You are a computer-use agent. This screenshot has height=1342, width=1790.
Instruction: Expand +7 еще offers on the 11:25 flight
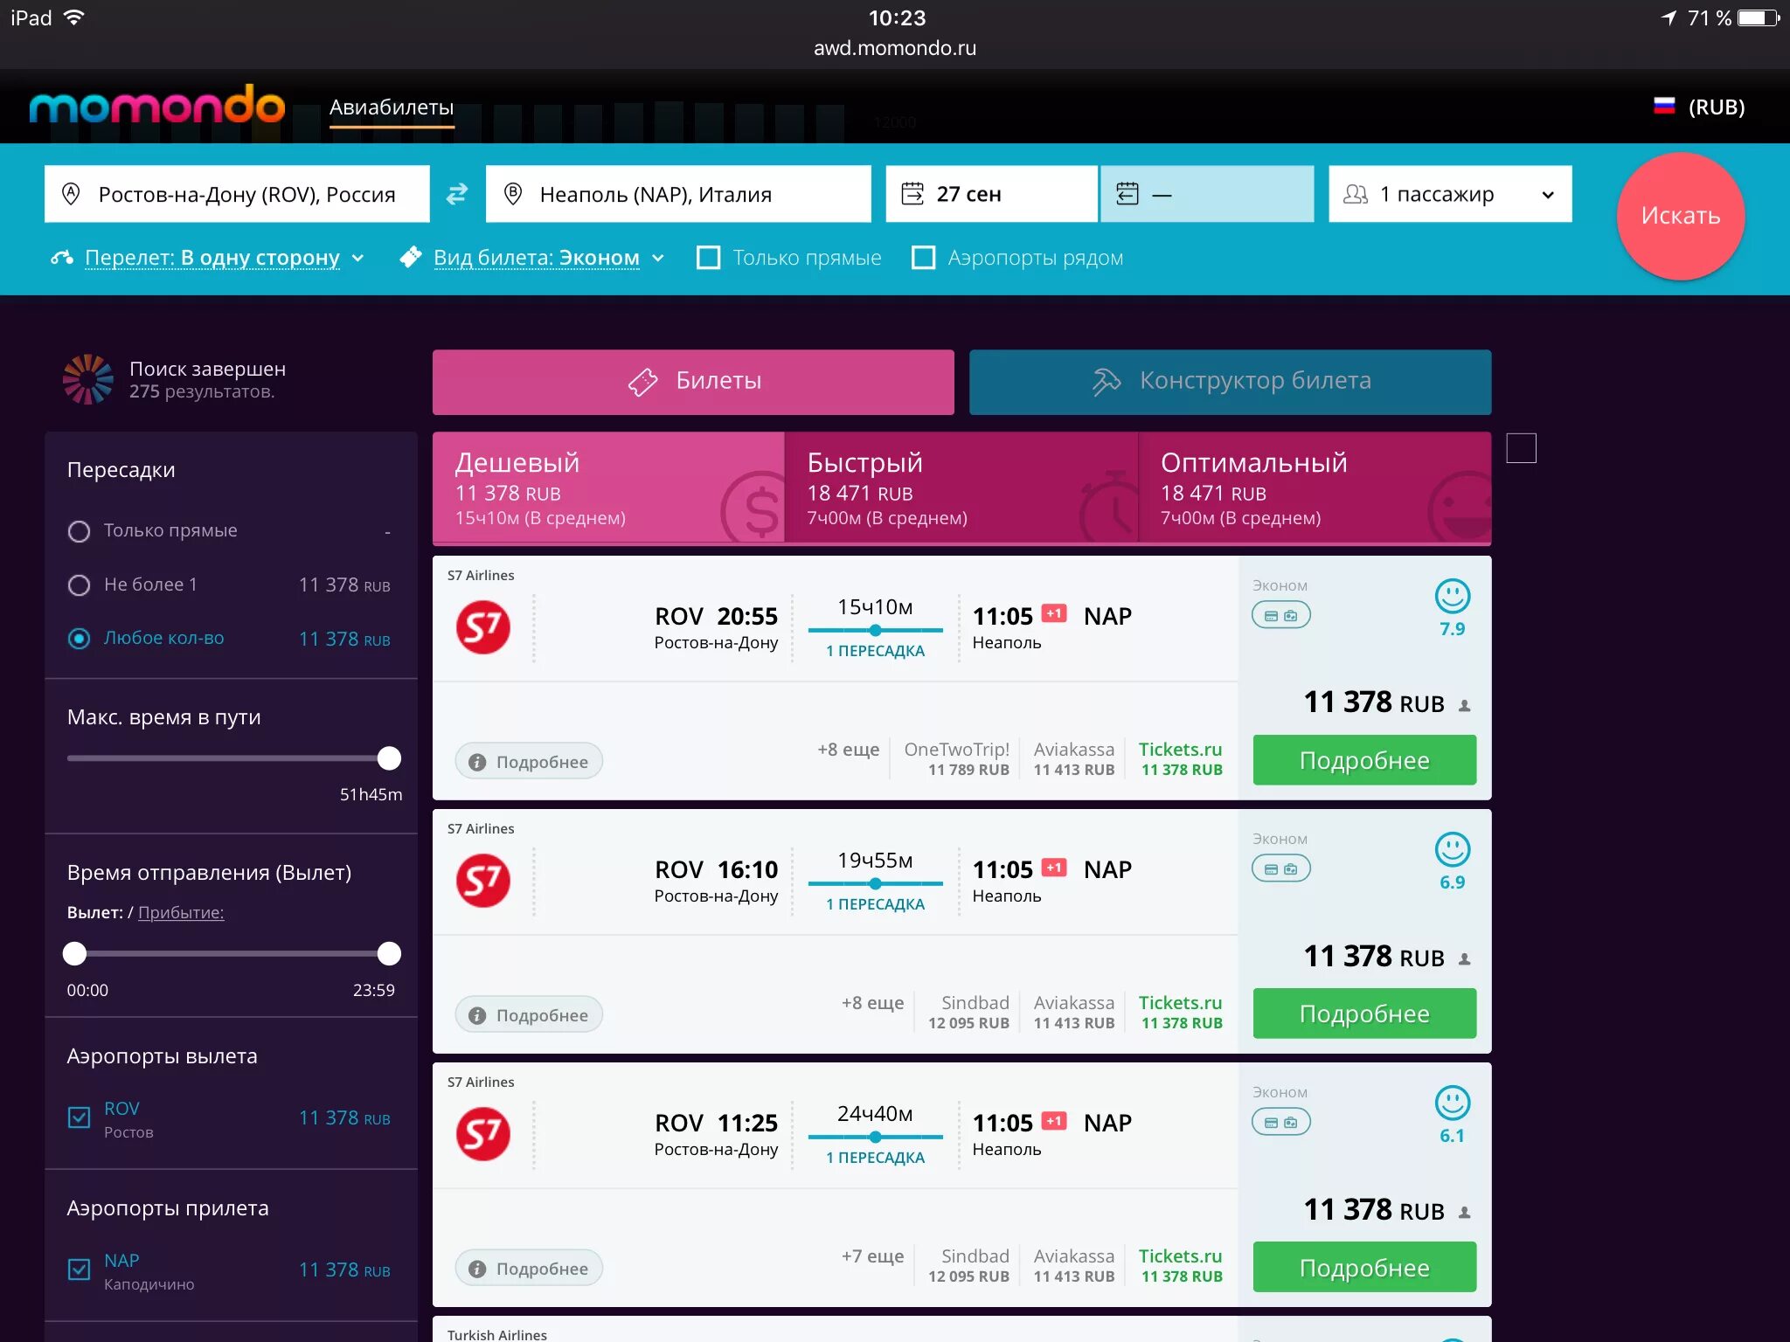pos(872,1256)
